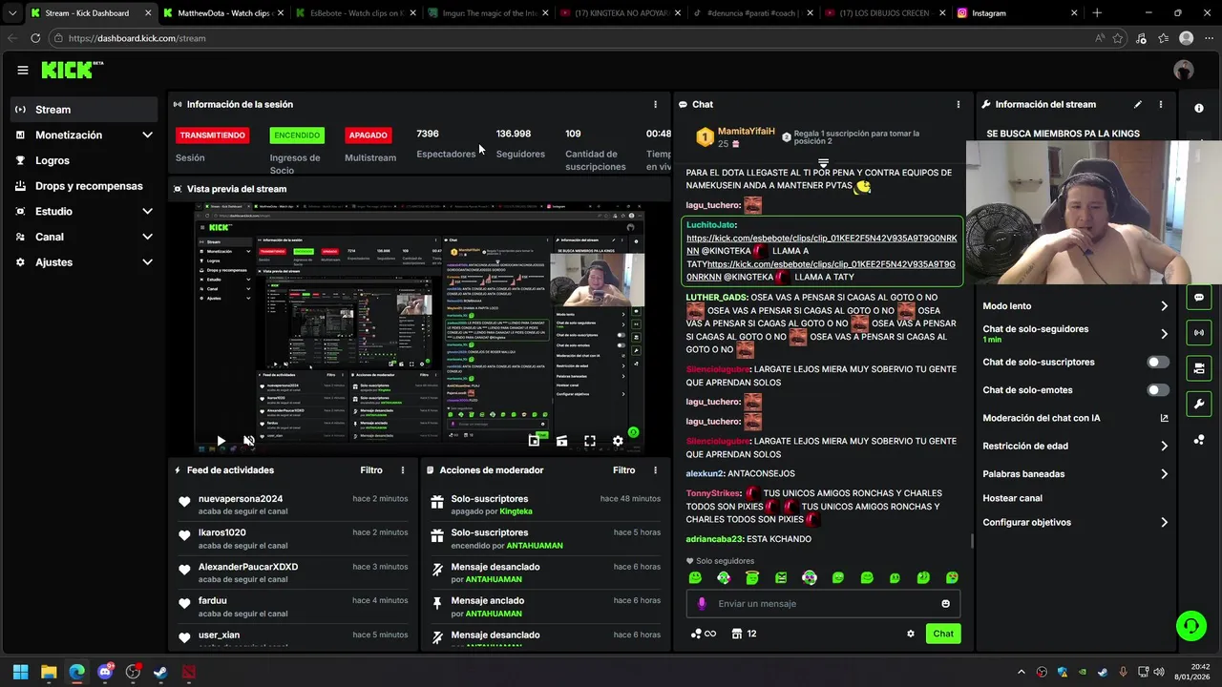The width and height of the screenshot is (1222, 687).
Task: Open the profile avatar menu
Action: point(1184,70)
